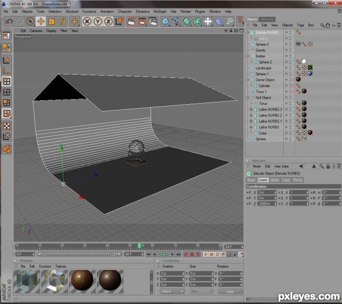The height and width of the screenshot is (304, 342).
Task: Select the Rotate tool
Action: coord(62,21)
